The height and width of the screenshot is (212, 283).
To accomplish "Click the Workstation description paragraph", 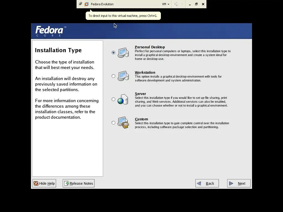I will (x=178, y=78).
